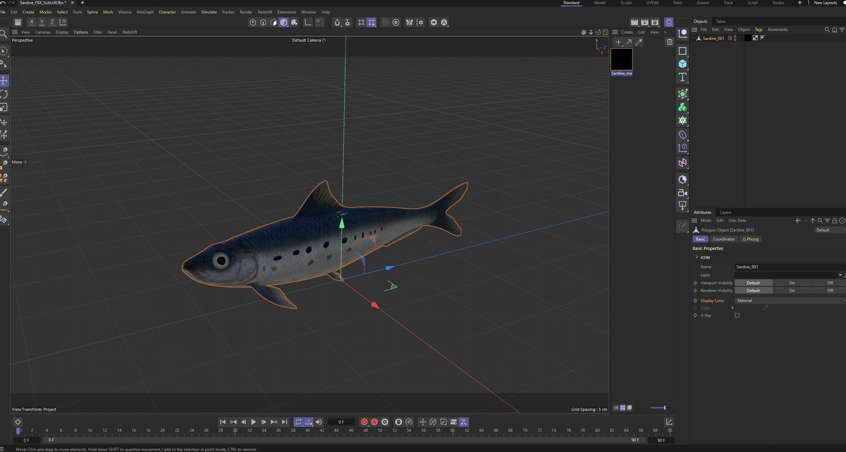Toggle the X-Ray checkbox
This screenshot has height=452, width=846.
pyautogui.click(x=737, y=315)
